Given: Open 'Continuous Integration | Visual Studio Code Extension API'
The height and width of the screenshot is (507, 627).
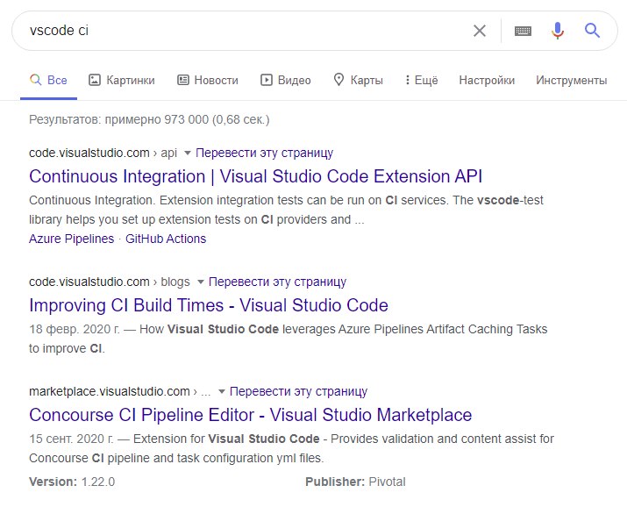Looking at the screenshot, I should [x=255, y=176].
